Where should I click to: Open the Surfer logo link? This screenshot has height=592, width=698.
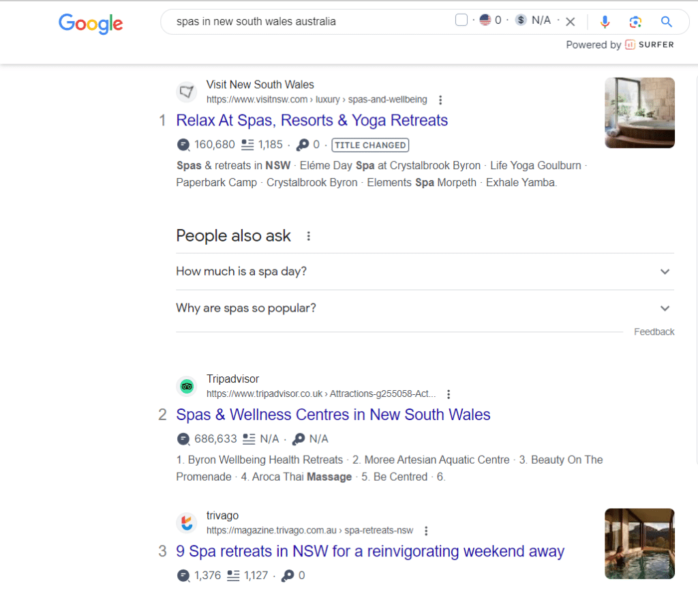pyautogui.click(x=650, y=44)
